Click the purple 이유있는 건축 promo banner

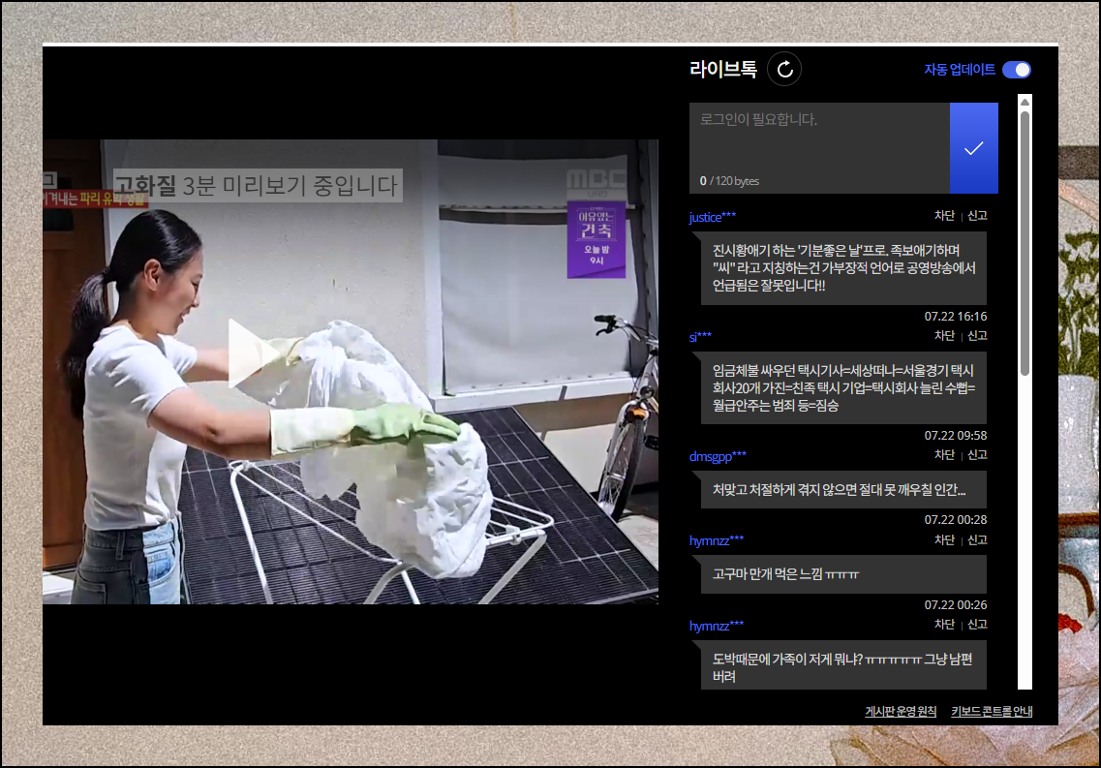(596, 239)
